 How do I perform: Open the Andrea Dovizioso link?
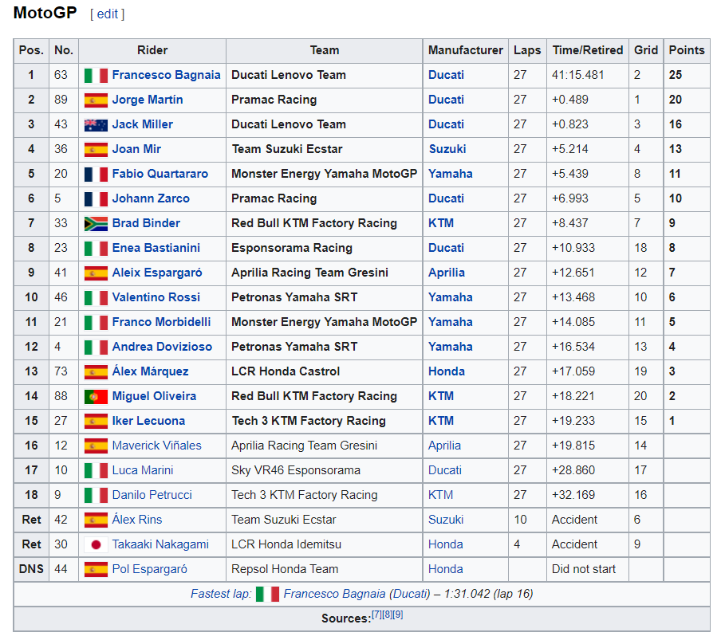coord(162,347)
